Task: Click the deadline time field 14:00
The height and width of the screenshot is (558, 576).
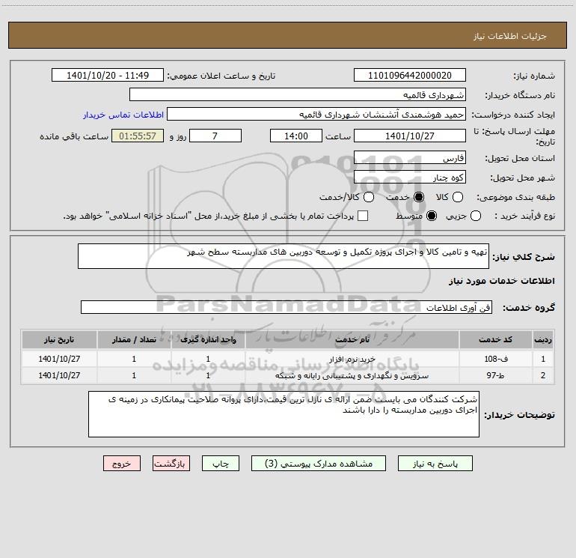Action: pyautogui.click(x=296, y=136)
